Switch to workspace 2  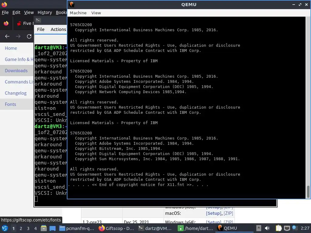click(21, 228)
